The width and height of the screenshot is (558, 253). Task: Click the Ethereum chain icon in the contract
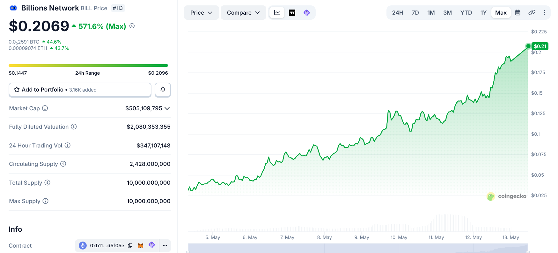[x=83, y=245]
